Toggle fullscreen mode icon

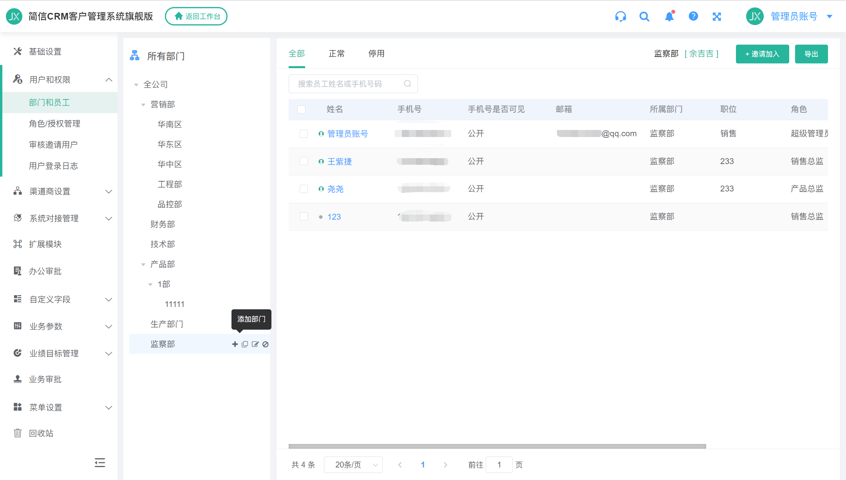[717, 16]
